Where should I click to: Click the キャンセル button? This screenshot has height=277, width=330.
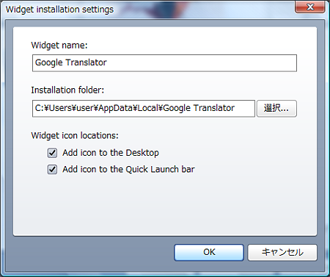282,252
